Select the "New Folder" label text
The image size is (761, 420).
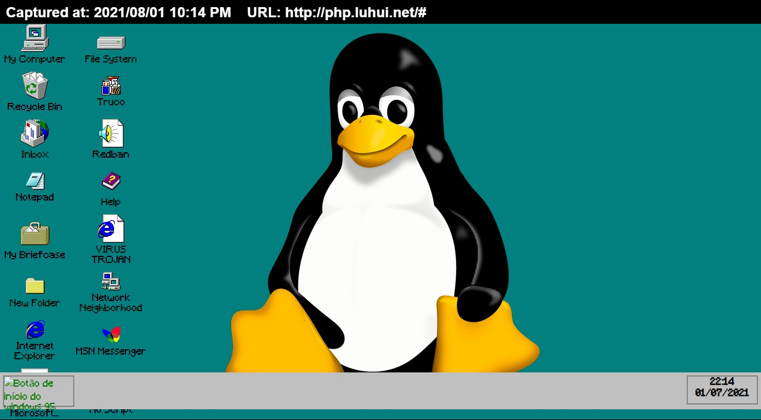coord(34,303)
